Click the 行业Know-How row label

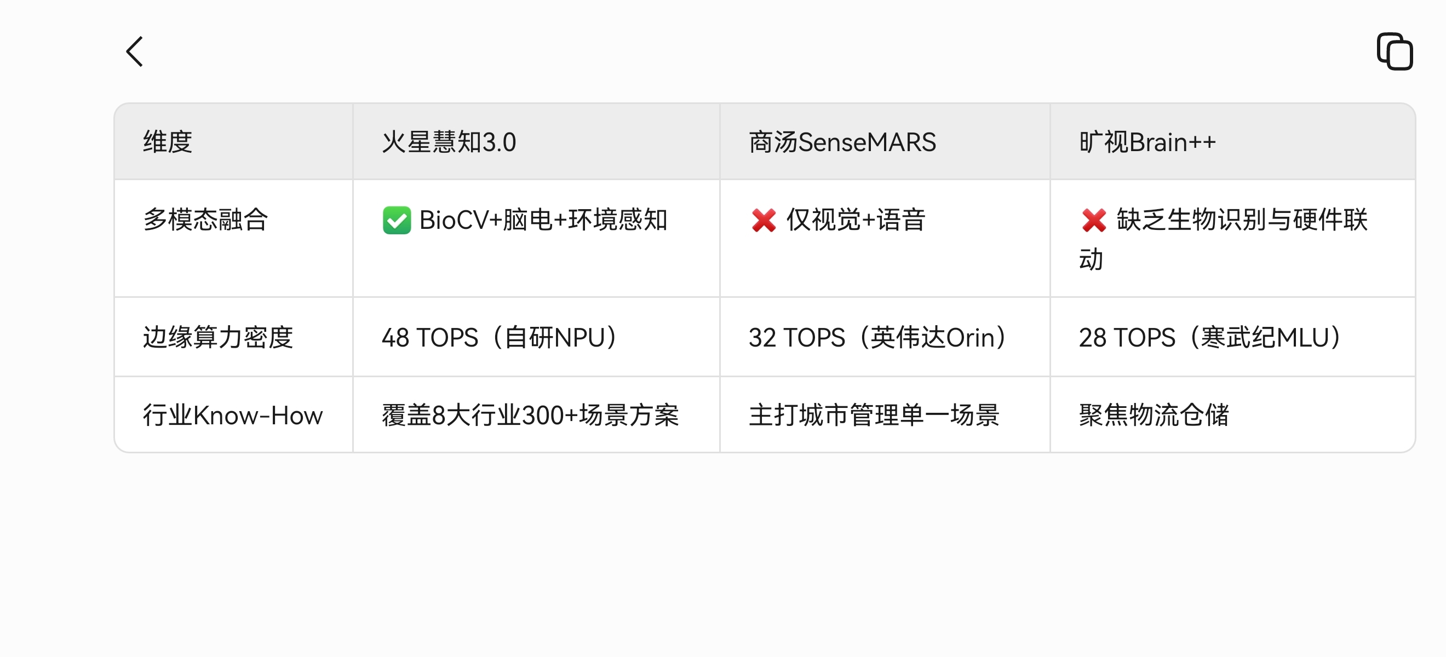tap(232, 415)
